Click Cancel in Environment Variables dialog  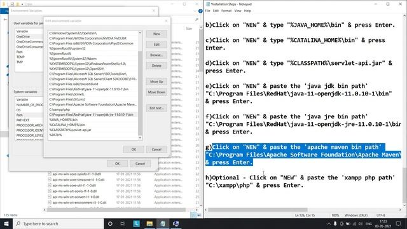pyautogui.click(x=140, y=163)
